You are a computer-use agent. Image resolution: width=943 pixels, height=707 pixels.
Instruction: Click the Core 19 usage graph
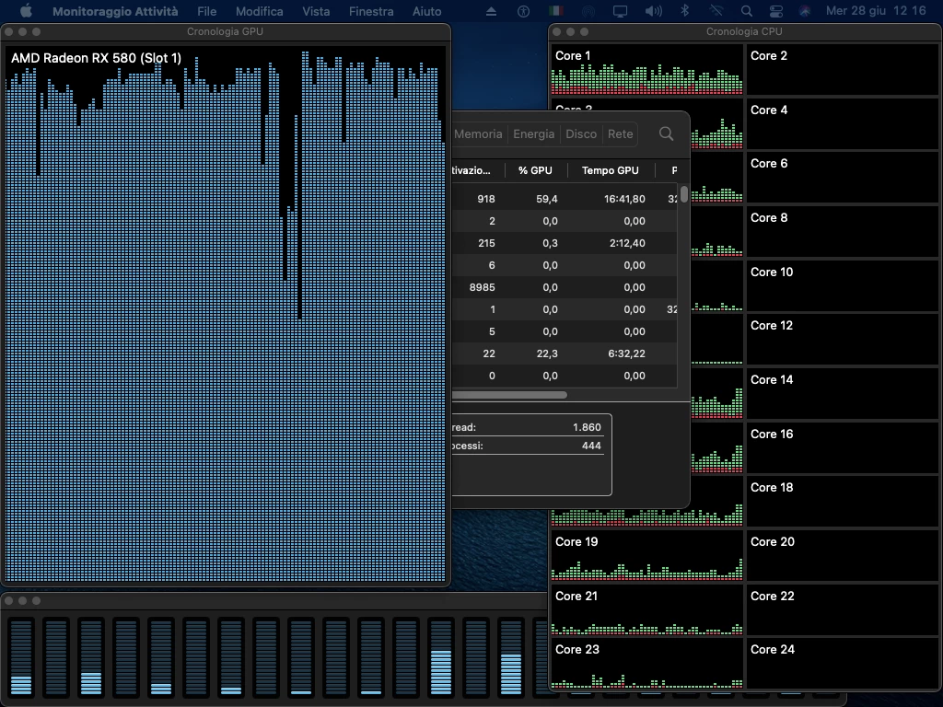click(647, 555)
